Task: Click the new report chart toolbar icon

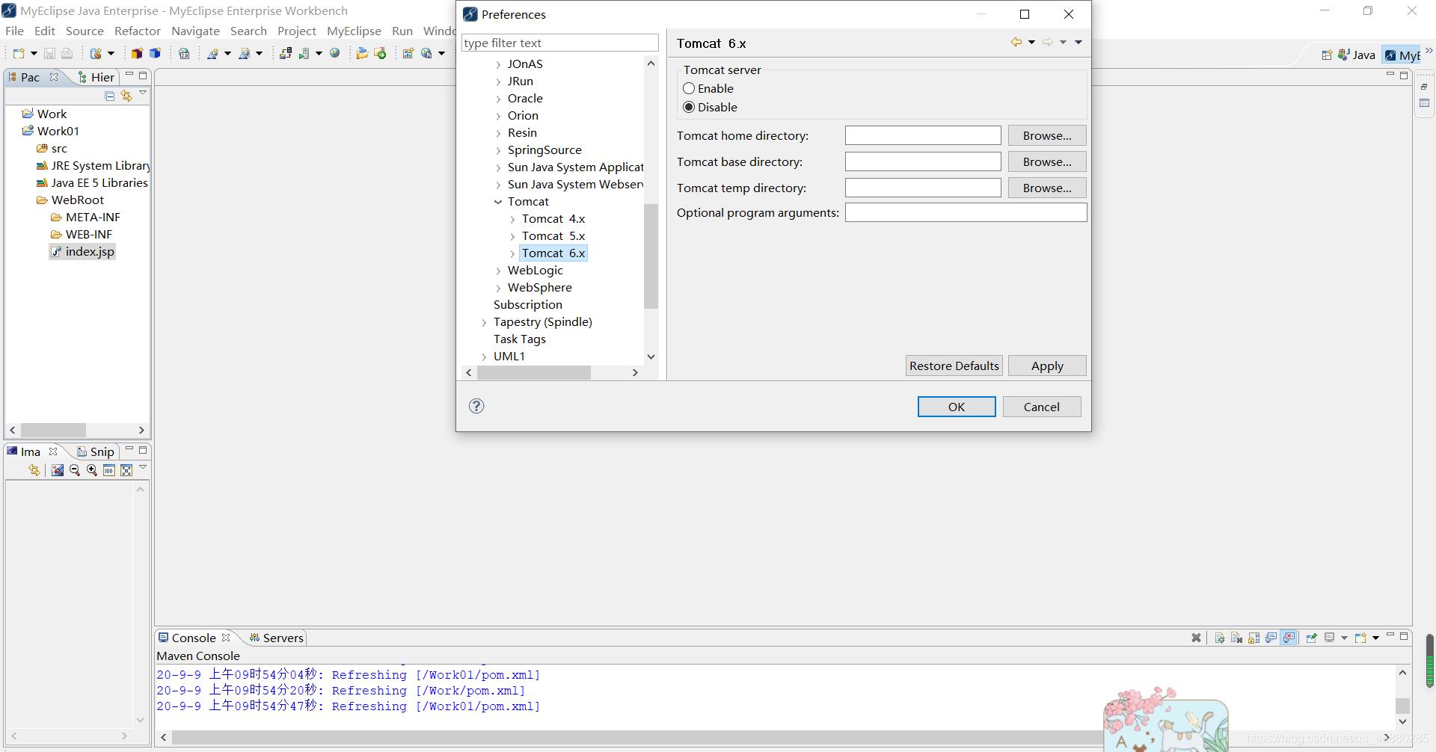Action: [408, 53]
